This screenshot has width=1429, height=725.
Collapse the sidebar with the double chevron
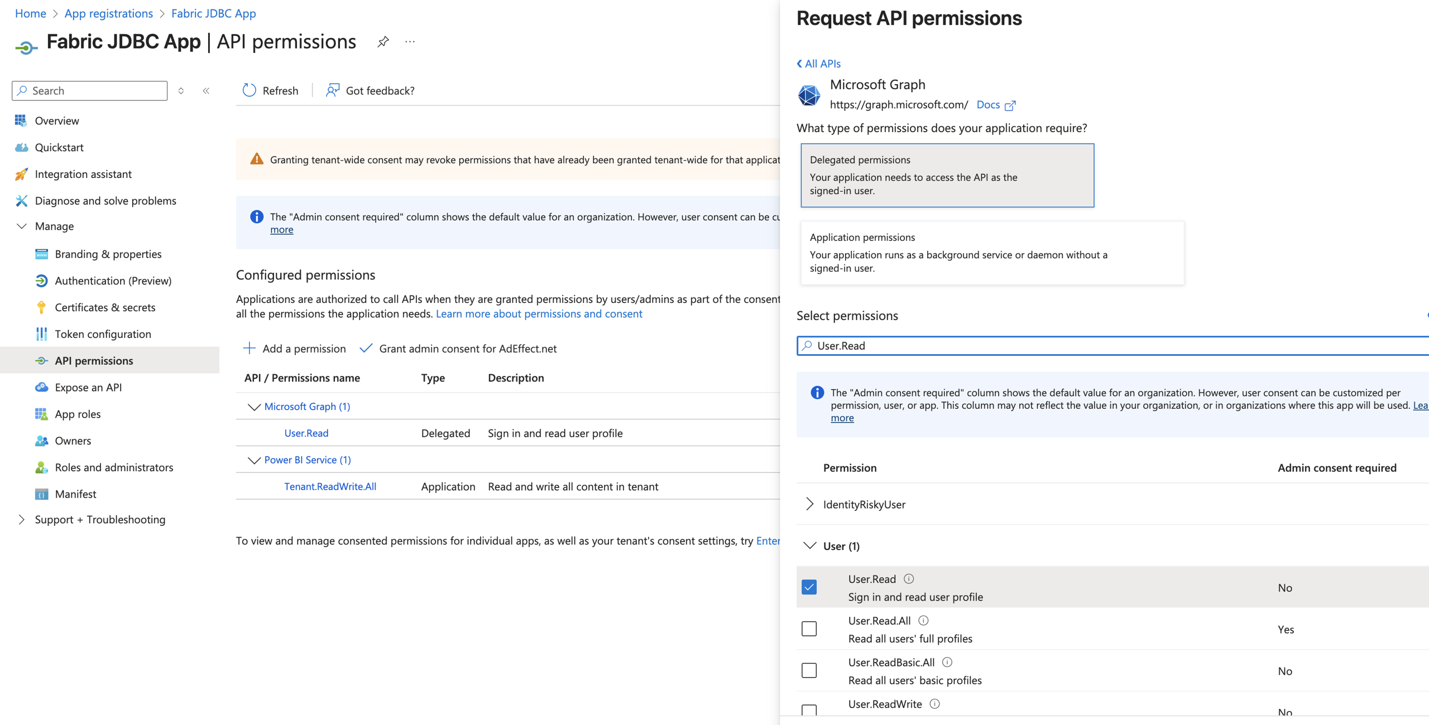(206, 90)
